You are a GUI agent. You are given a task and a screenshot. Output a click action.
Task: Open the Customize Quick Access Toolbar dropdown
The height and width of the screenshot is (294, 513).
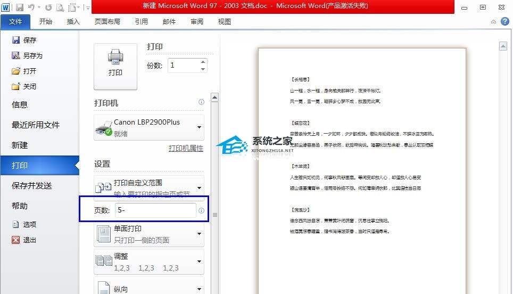[87, 7]
